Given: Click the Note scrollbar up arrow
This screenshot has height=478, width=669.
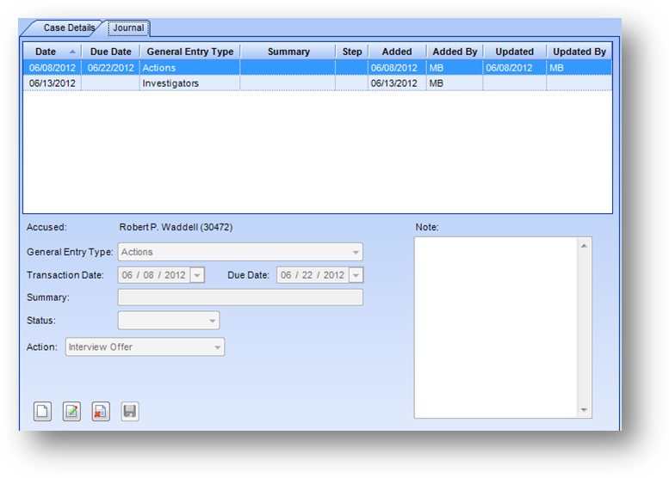Looking at the screenshot, I should coord(584,246).
